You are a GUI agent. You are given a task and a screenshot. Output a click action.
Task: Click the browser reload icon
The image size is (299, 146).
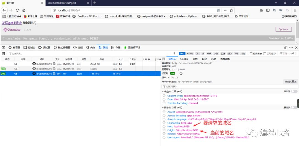17,10
